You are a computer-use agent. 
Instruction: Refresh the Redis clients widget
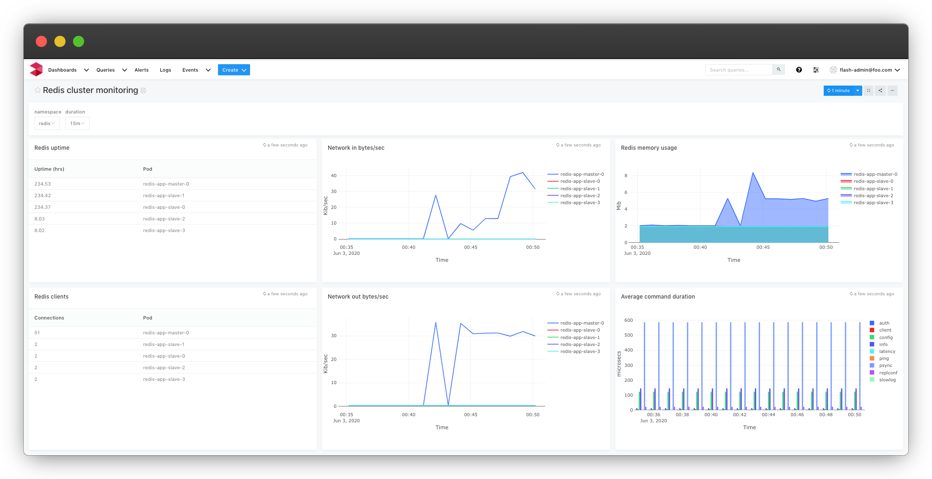click(264, 294)
